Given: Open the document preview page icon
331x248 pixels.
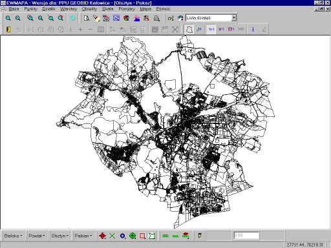Looking at the screenshot, I should (87, 18).
